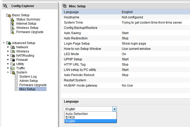Click the Wireless Setup signal icon
This screenshot has height=127, width=190.
click(12, 28)
